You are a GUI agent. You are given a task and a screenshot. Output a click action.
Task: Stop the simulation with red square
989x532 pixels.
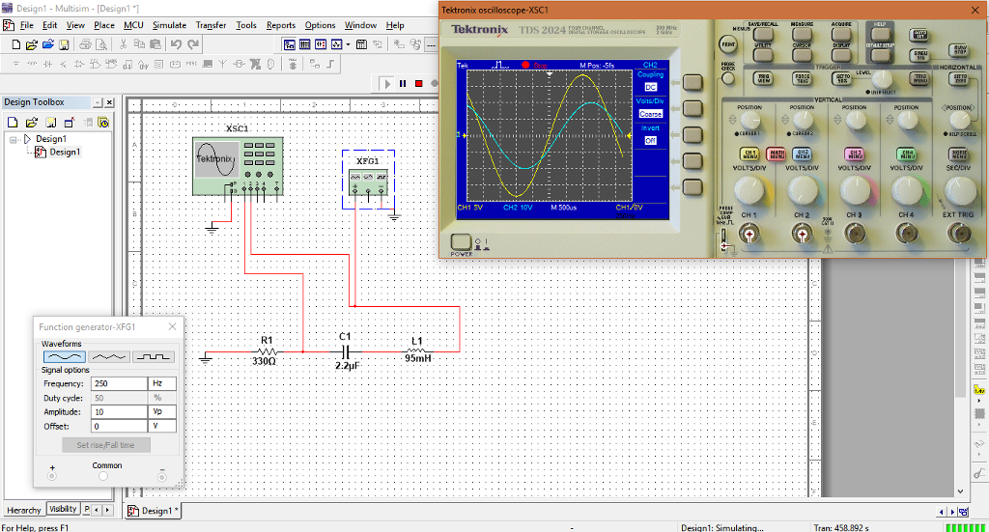click(x=419, y=83)
